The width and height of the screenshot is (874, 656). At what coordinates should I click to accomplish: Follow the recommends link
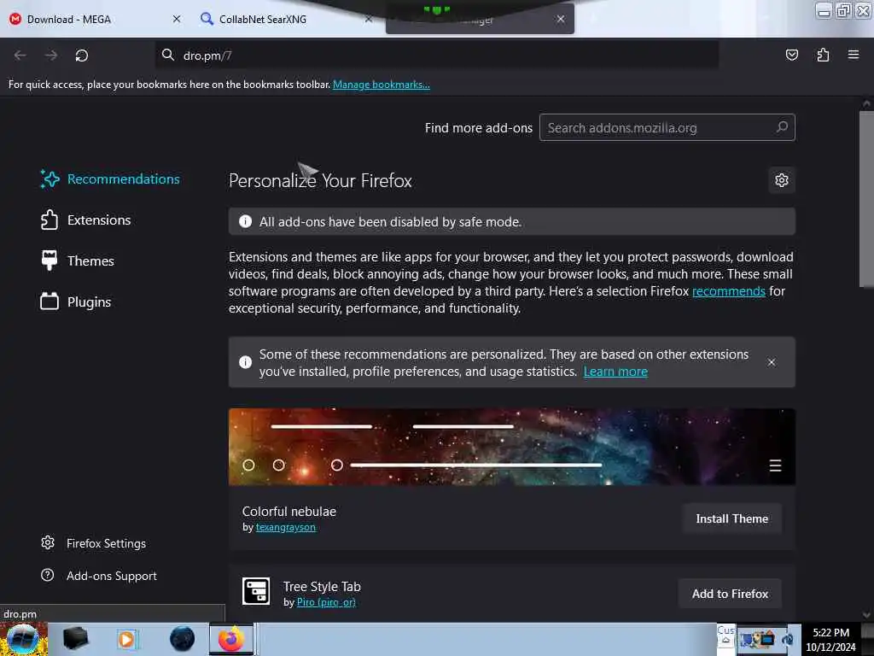click(729, 291)
